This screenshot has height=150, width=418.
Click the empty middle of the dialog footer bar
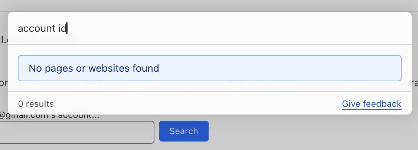[x=197, y=104]
